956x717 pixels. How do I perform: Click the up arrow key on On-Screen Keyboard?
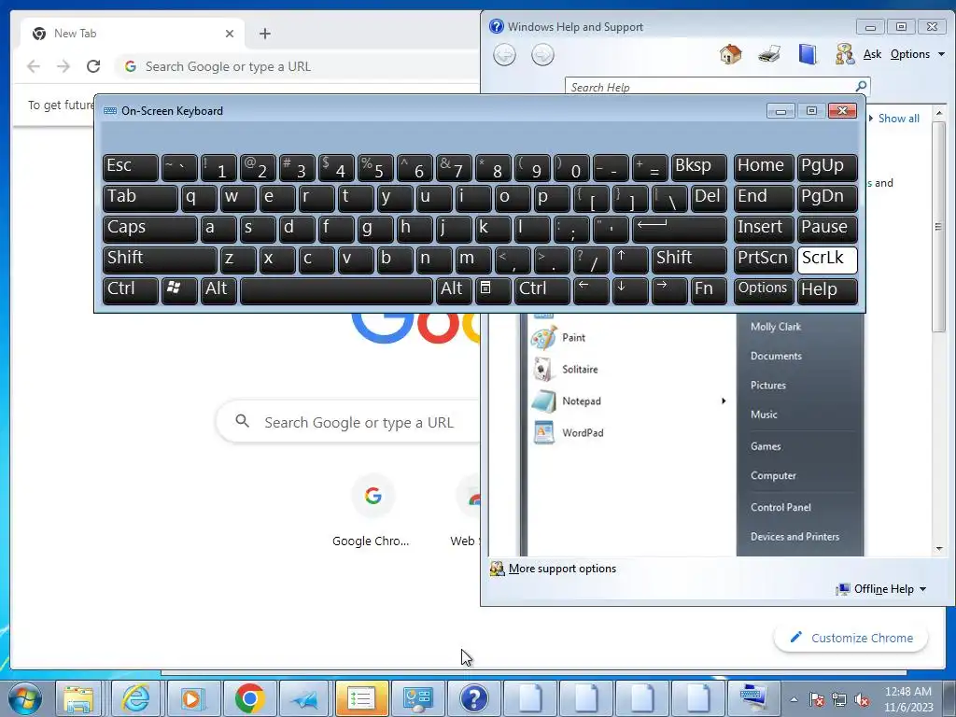coord(630,260)
